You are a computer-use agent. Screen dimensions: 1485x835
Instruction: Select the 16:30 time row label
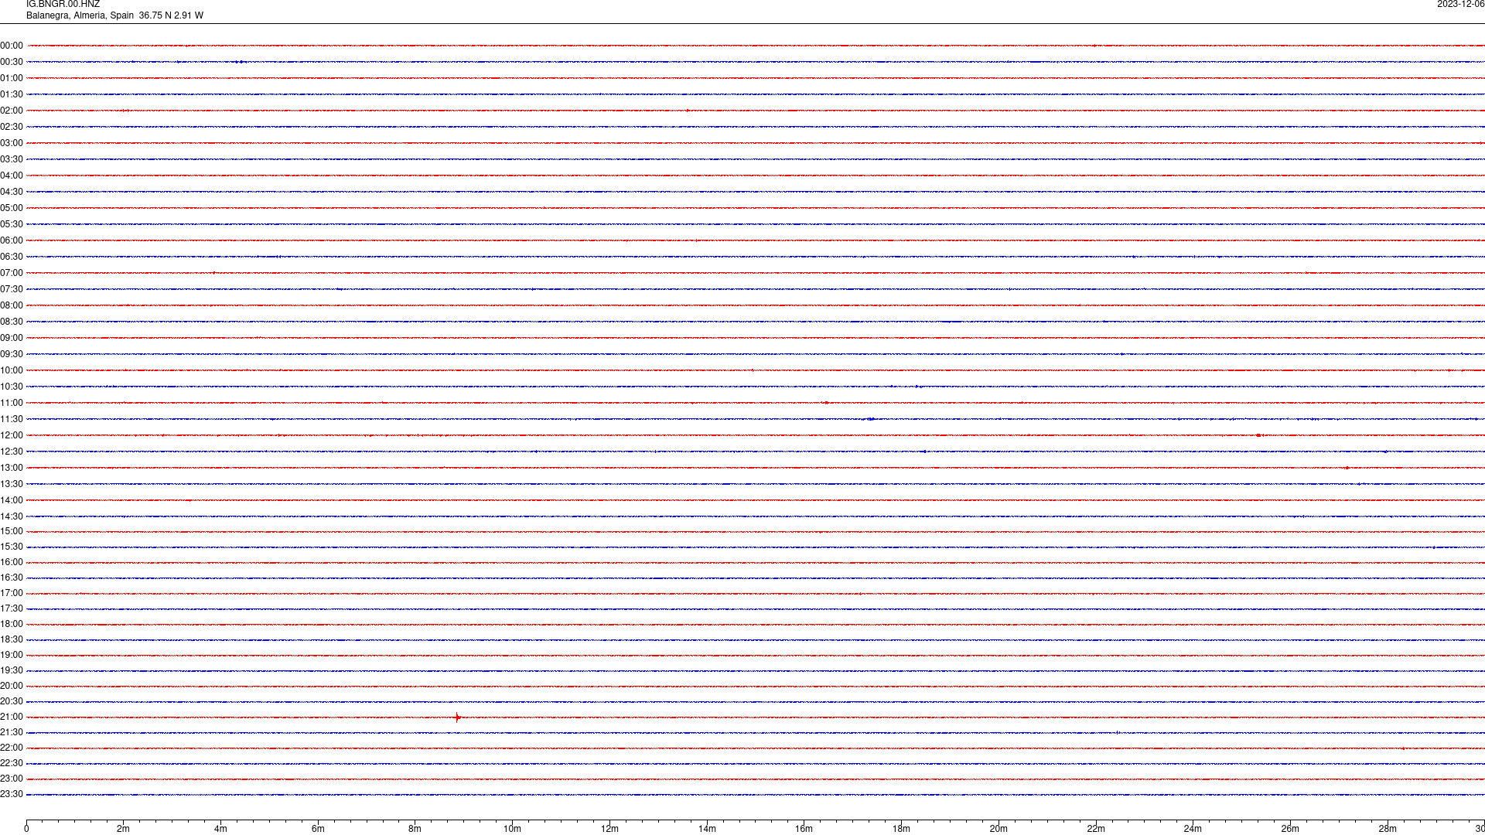pyautogui.click(x=12, y=578)
